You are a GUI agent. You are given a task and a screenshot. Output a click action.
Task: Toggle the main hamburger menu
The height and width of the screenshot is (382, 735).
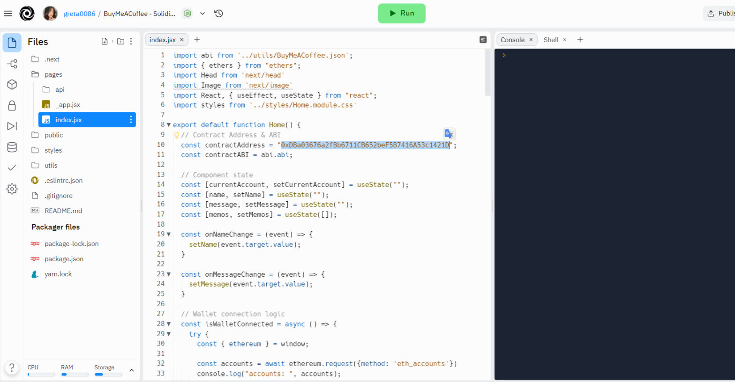8,14
